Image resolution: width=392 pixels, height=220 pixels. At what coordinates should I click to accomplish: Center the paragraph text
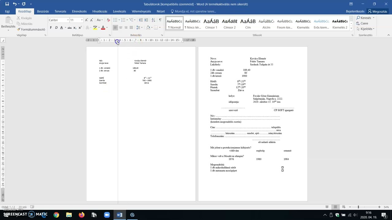120,28
